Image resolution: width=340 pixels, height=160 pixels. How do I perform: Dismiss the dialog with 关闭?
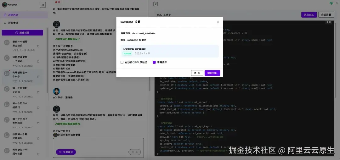[x=197, y=73]
